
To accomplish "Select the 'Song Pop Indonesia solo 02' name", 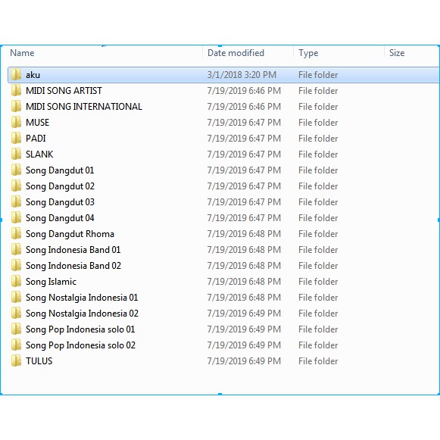I will [x=80, y=345].
